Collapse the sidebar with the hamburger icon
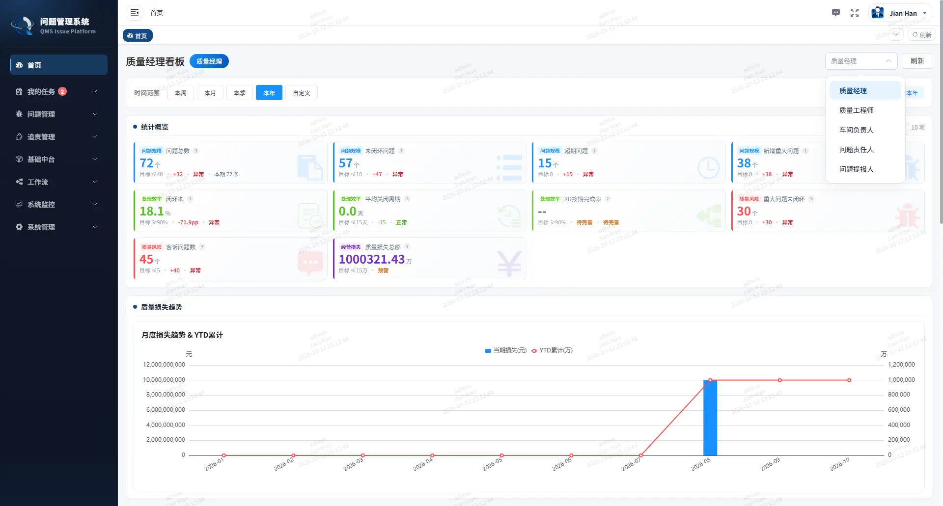This screenshot has width=943, height=506. (135, 13)
